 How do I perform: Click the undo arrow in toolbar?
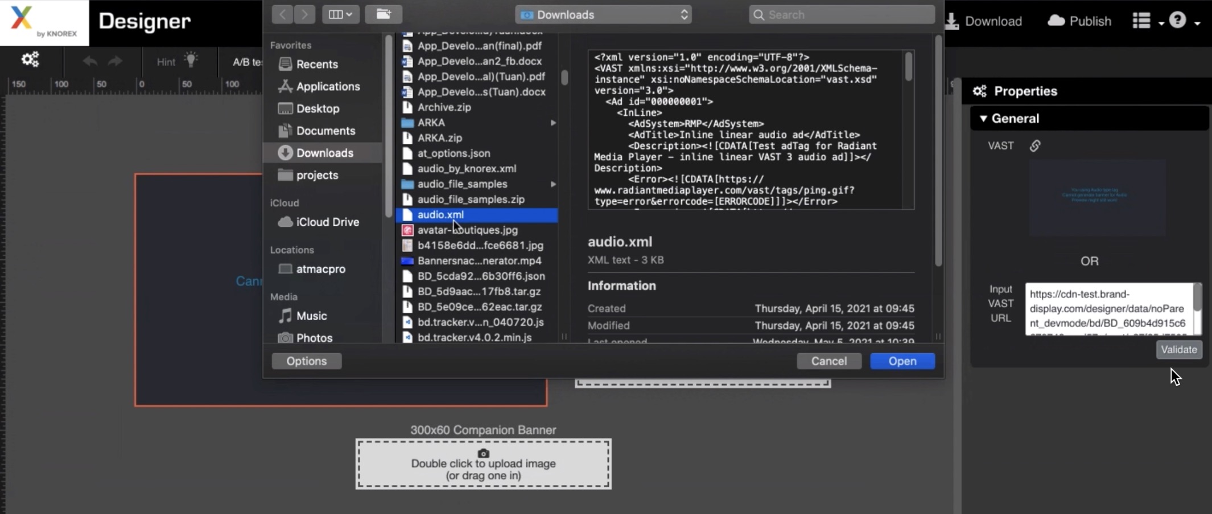89,61
